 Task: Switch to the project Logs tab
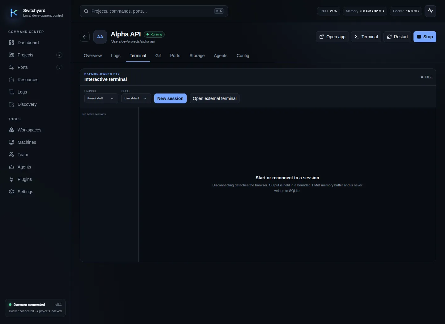(116, 56)
